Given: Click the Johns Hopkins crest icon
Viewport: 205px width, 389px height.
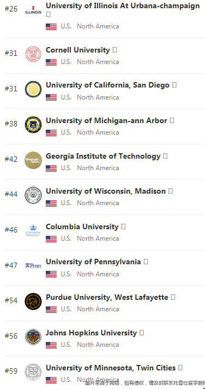Looking at the screenshot, I should (33, 337).
